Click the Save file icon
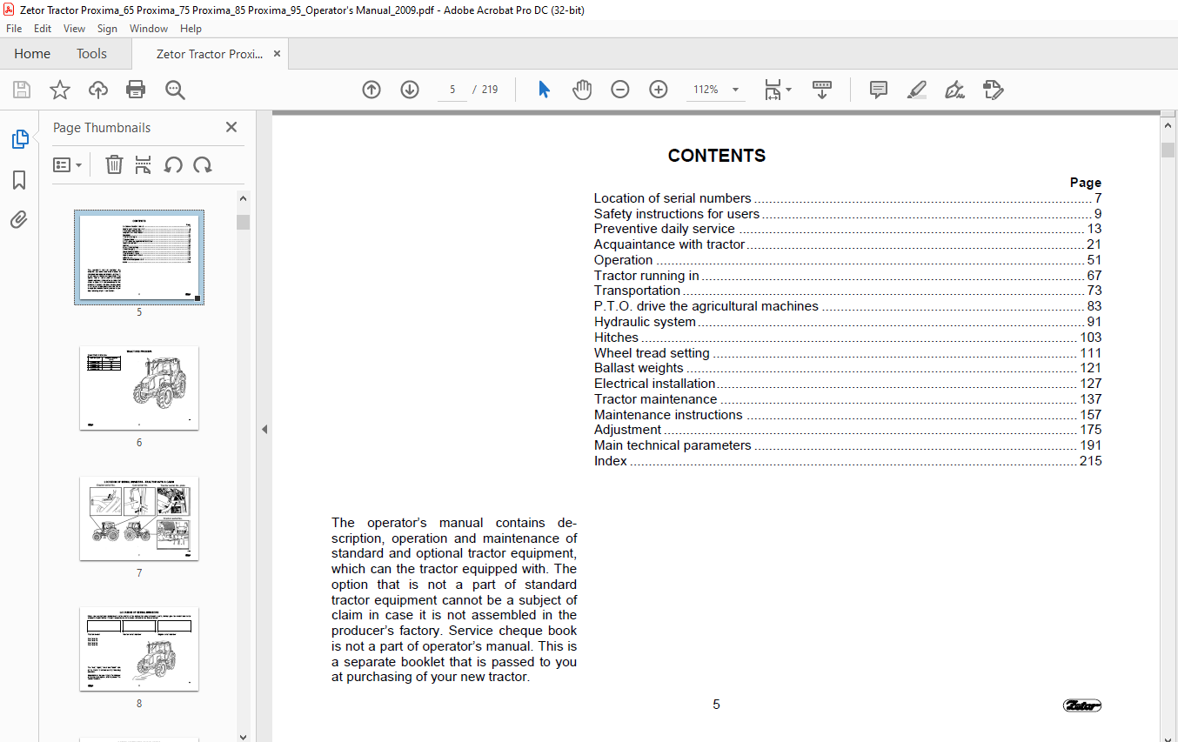 (22, 90)
